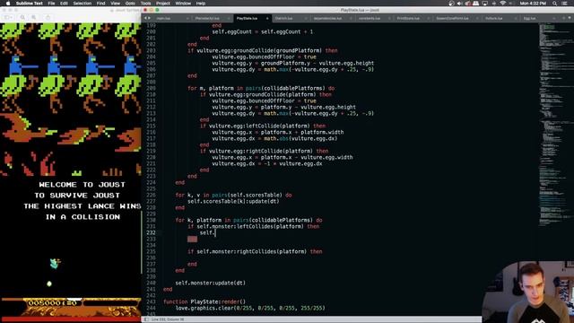The image size is (574, 323).
Task: Switch to the Vulture.lua tab
Action: click(493, 18)
